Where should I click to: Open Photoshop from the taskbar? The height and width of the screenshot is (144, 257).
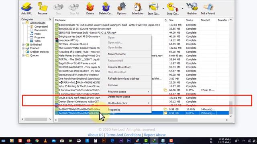click(129, 140)
